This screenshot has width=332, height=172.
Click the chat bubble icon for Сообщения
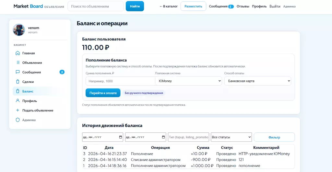coord(18,72)
